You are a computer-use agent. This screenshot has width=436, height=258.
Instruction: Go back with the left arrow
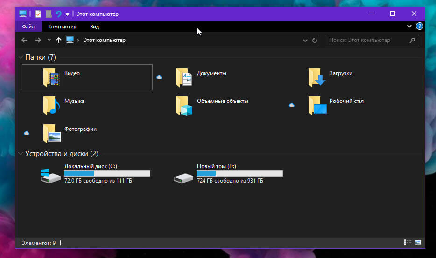click(24, 40)
